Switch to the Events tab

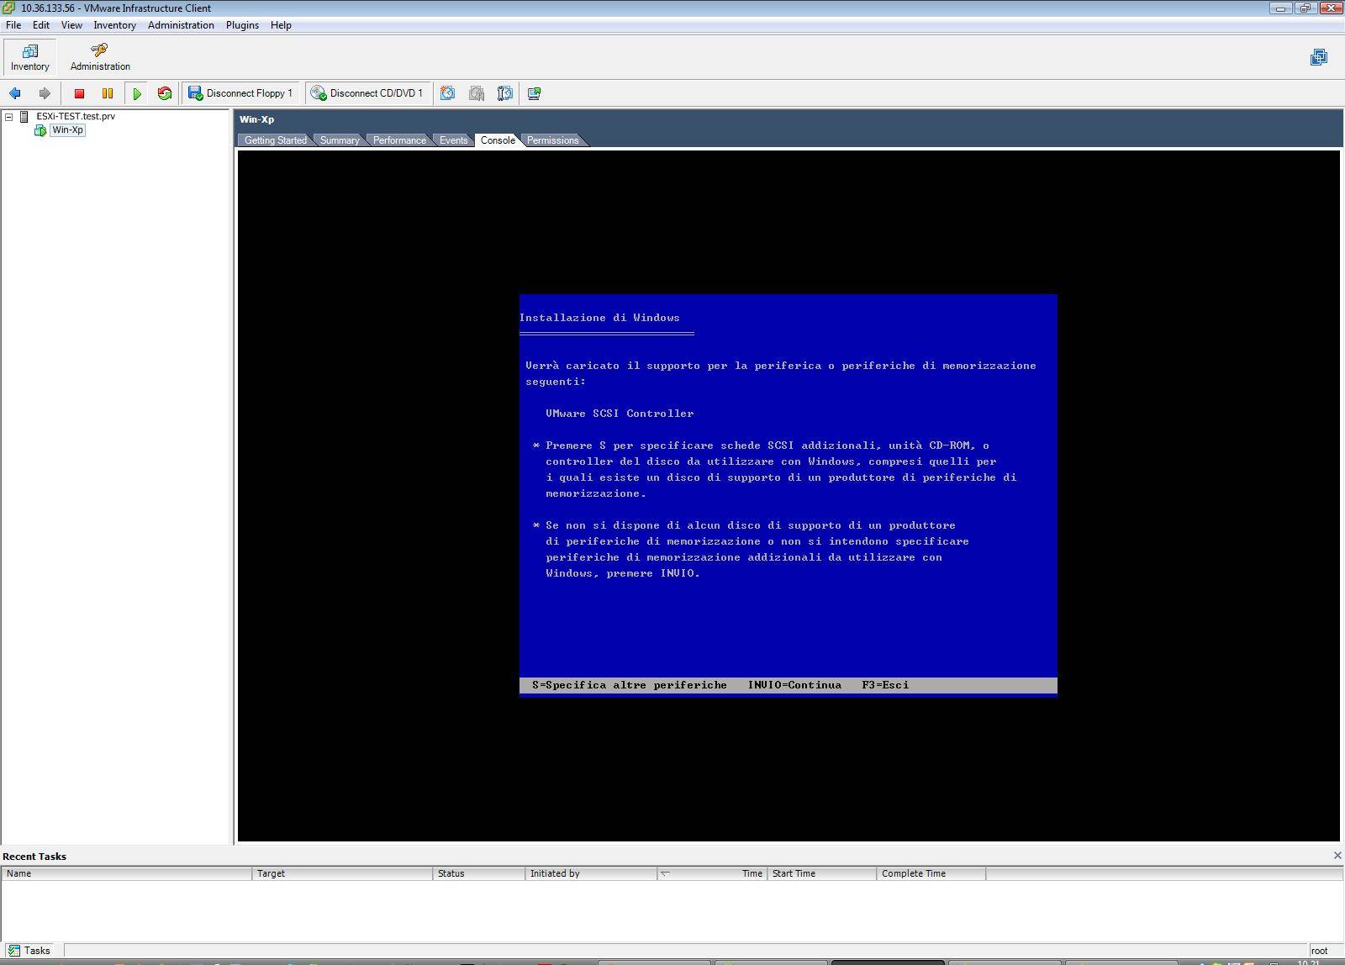pos(453,140)
